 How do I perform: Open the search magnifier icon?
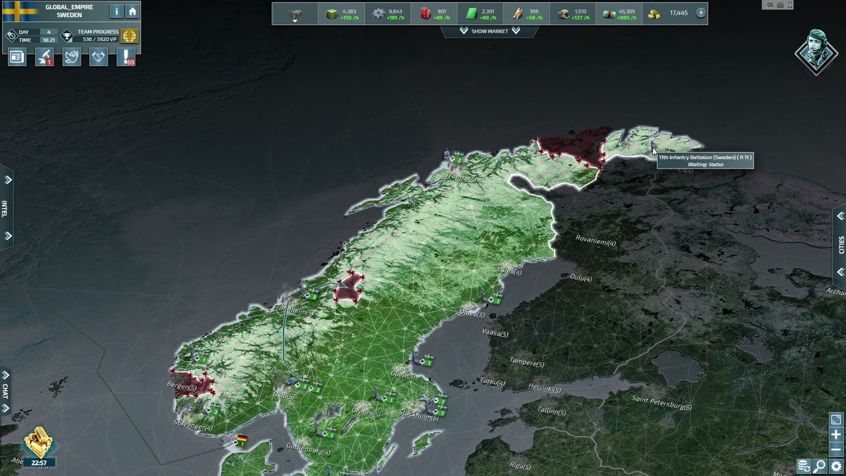point(820,467)
